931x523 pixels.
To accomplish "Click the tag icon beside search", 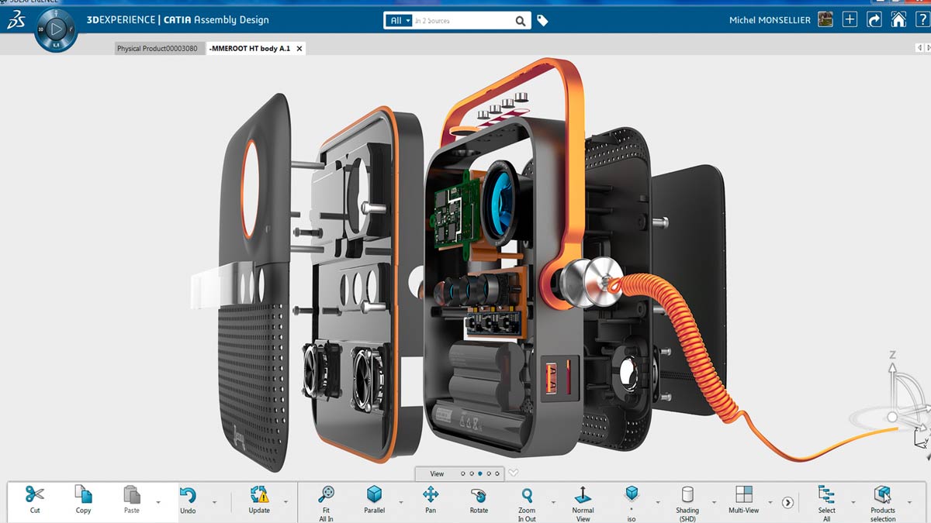I will pos(542,21).
